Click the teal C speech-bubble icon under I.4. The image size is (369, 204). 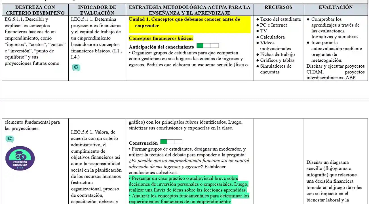(76, 68)
